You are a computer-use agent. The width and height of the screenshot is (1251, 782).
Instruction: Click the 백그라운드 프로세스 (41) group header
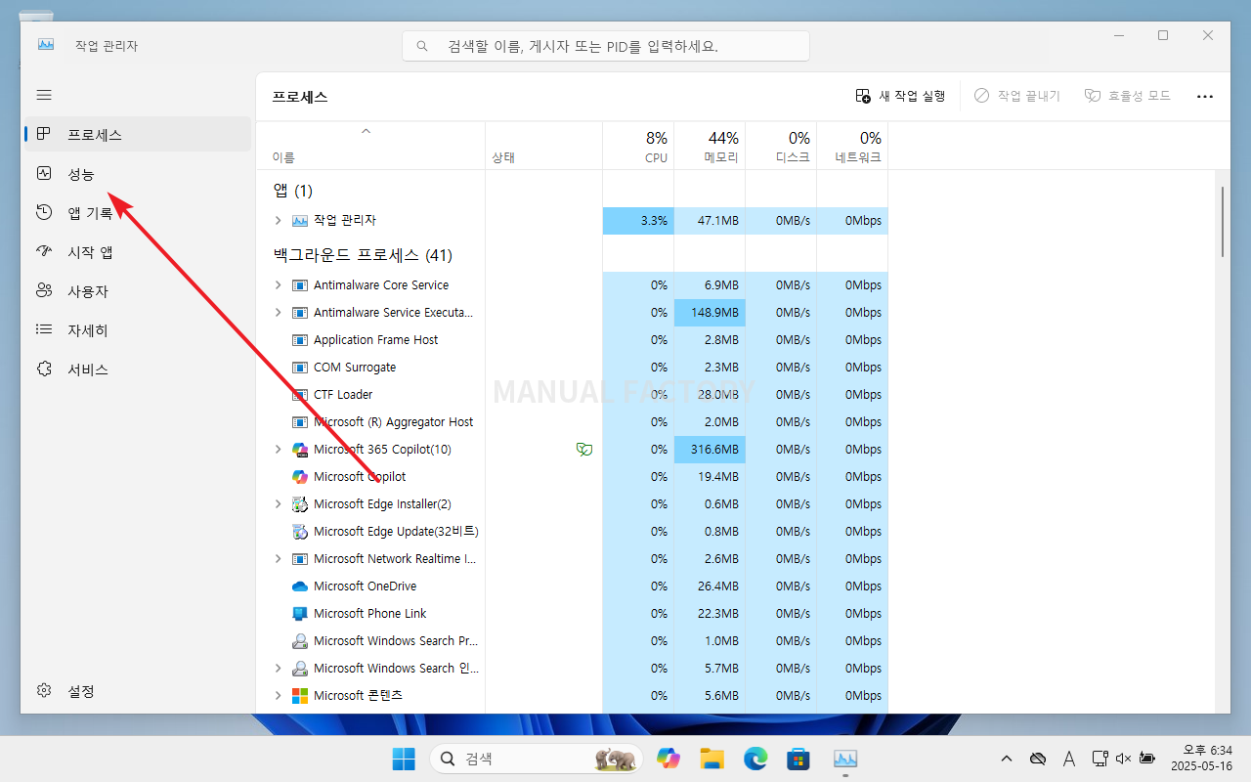pyautogui.click(x=363, y=255)
